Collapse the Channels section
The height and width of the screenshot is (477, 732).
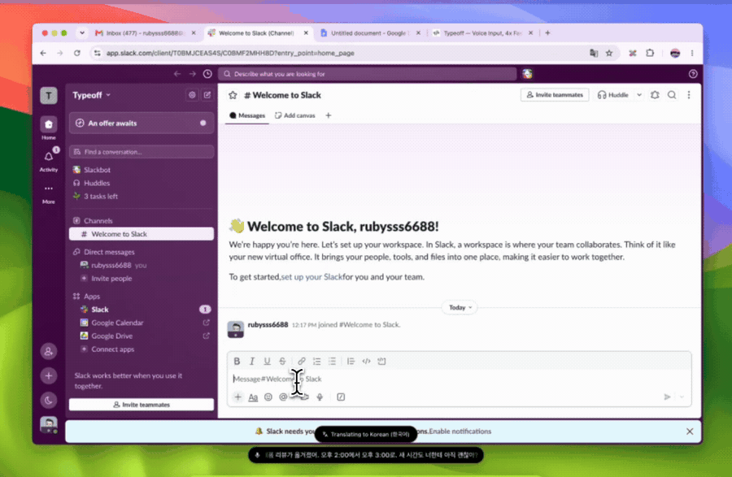coord(98,221)
